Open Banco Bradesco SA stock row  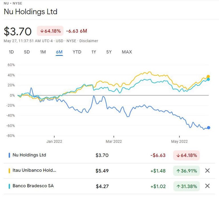33,186
